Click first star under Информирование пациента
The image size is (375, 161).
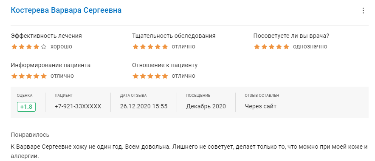pos(14,76)
